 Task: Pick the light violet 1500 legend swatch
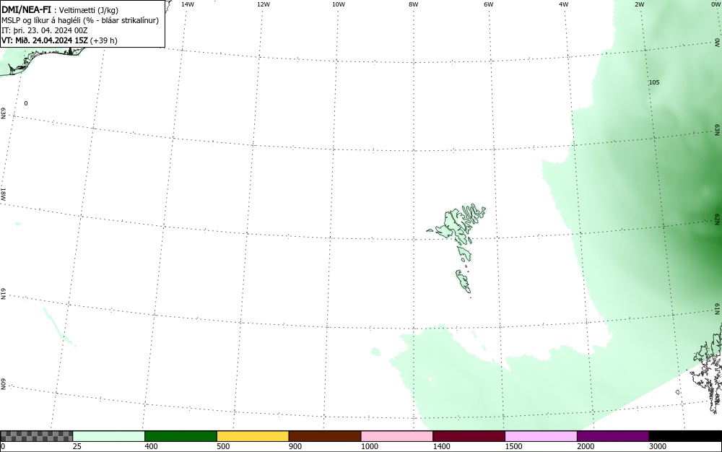click(541, 436)
